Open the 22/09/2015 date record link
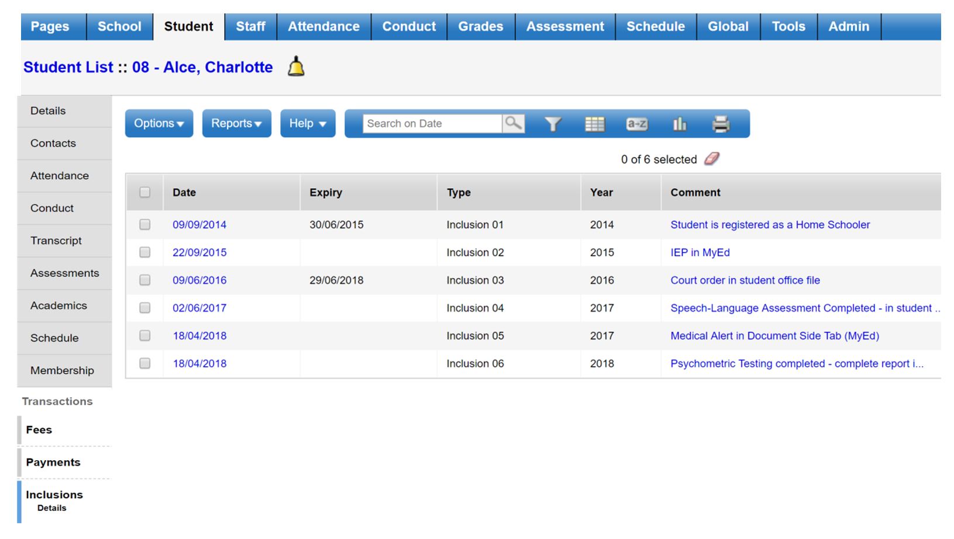 [x=199, y=252]
